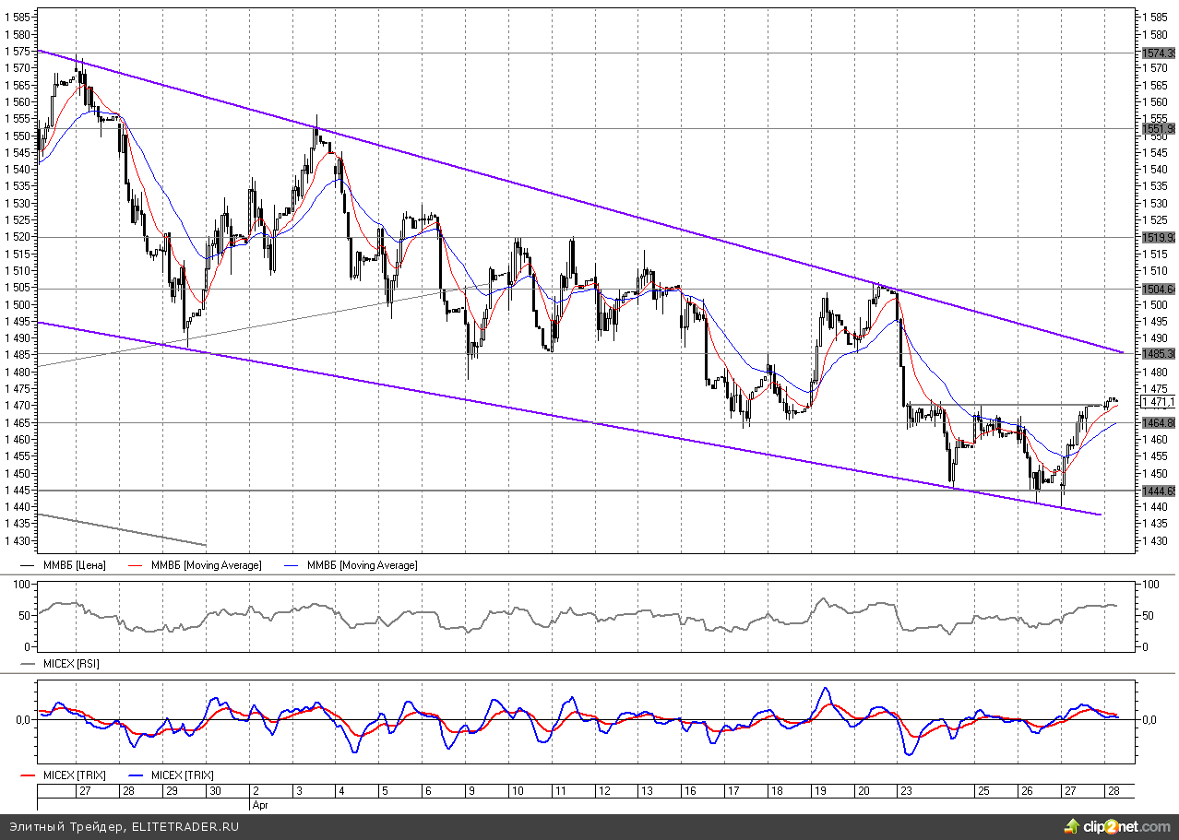Click the Apr month label on timeline
The width and height of the screenshot is (1179, 840).
click(x=260, y=804)
